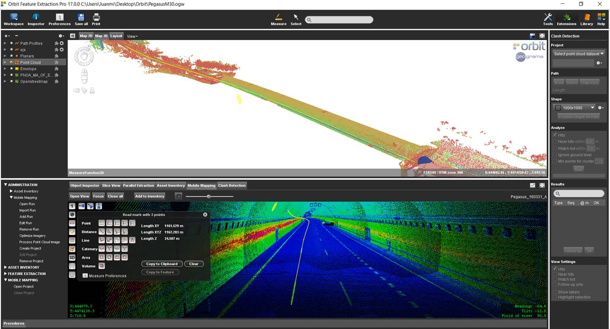This screenshot has height=329, width=610.
Task: Expand the FEATURE EXTRACTION section
Action: (5, 274)
